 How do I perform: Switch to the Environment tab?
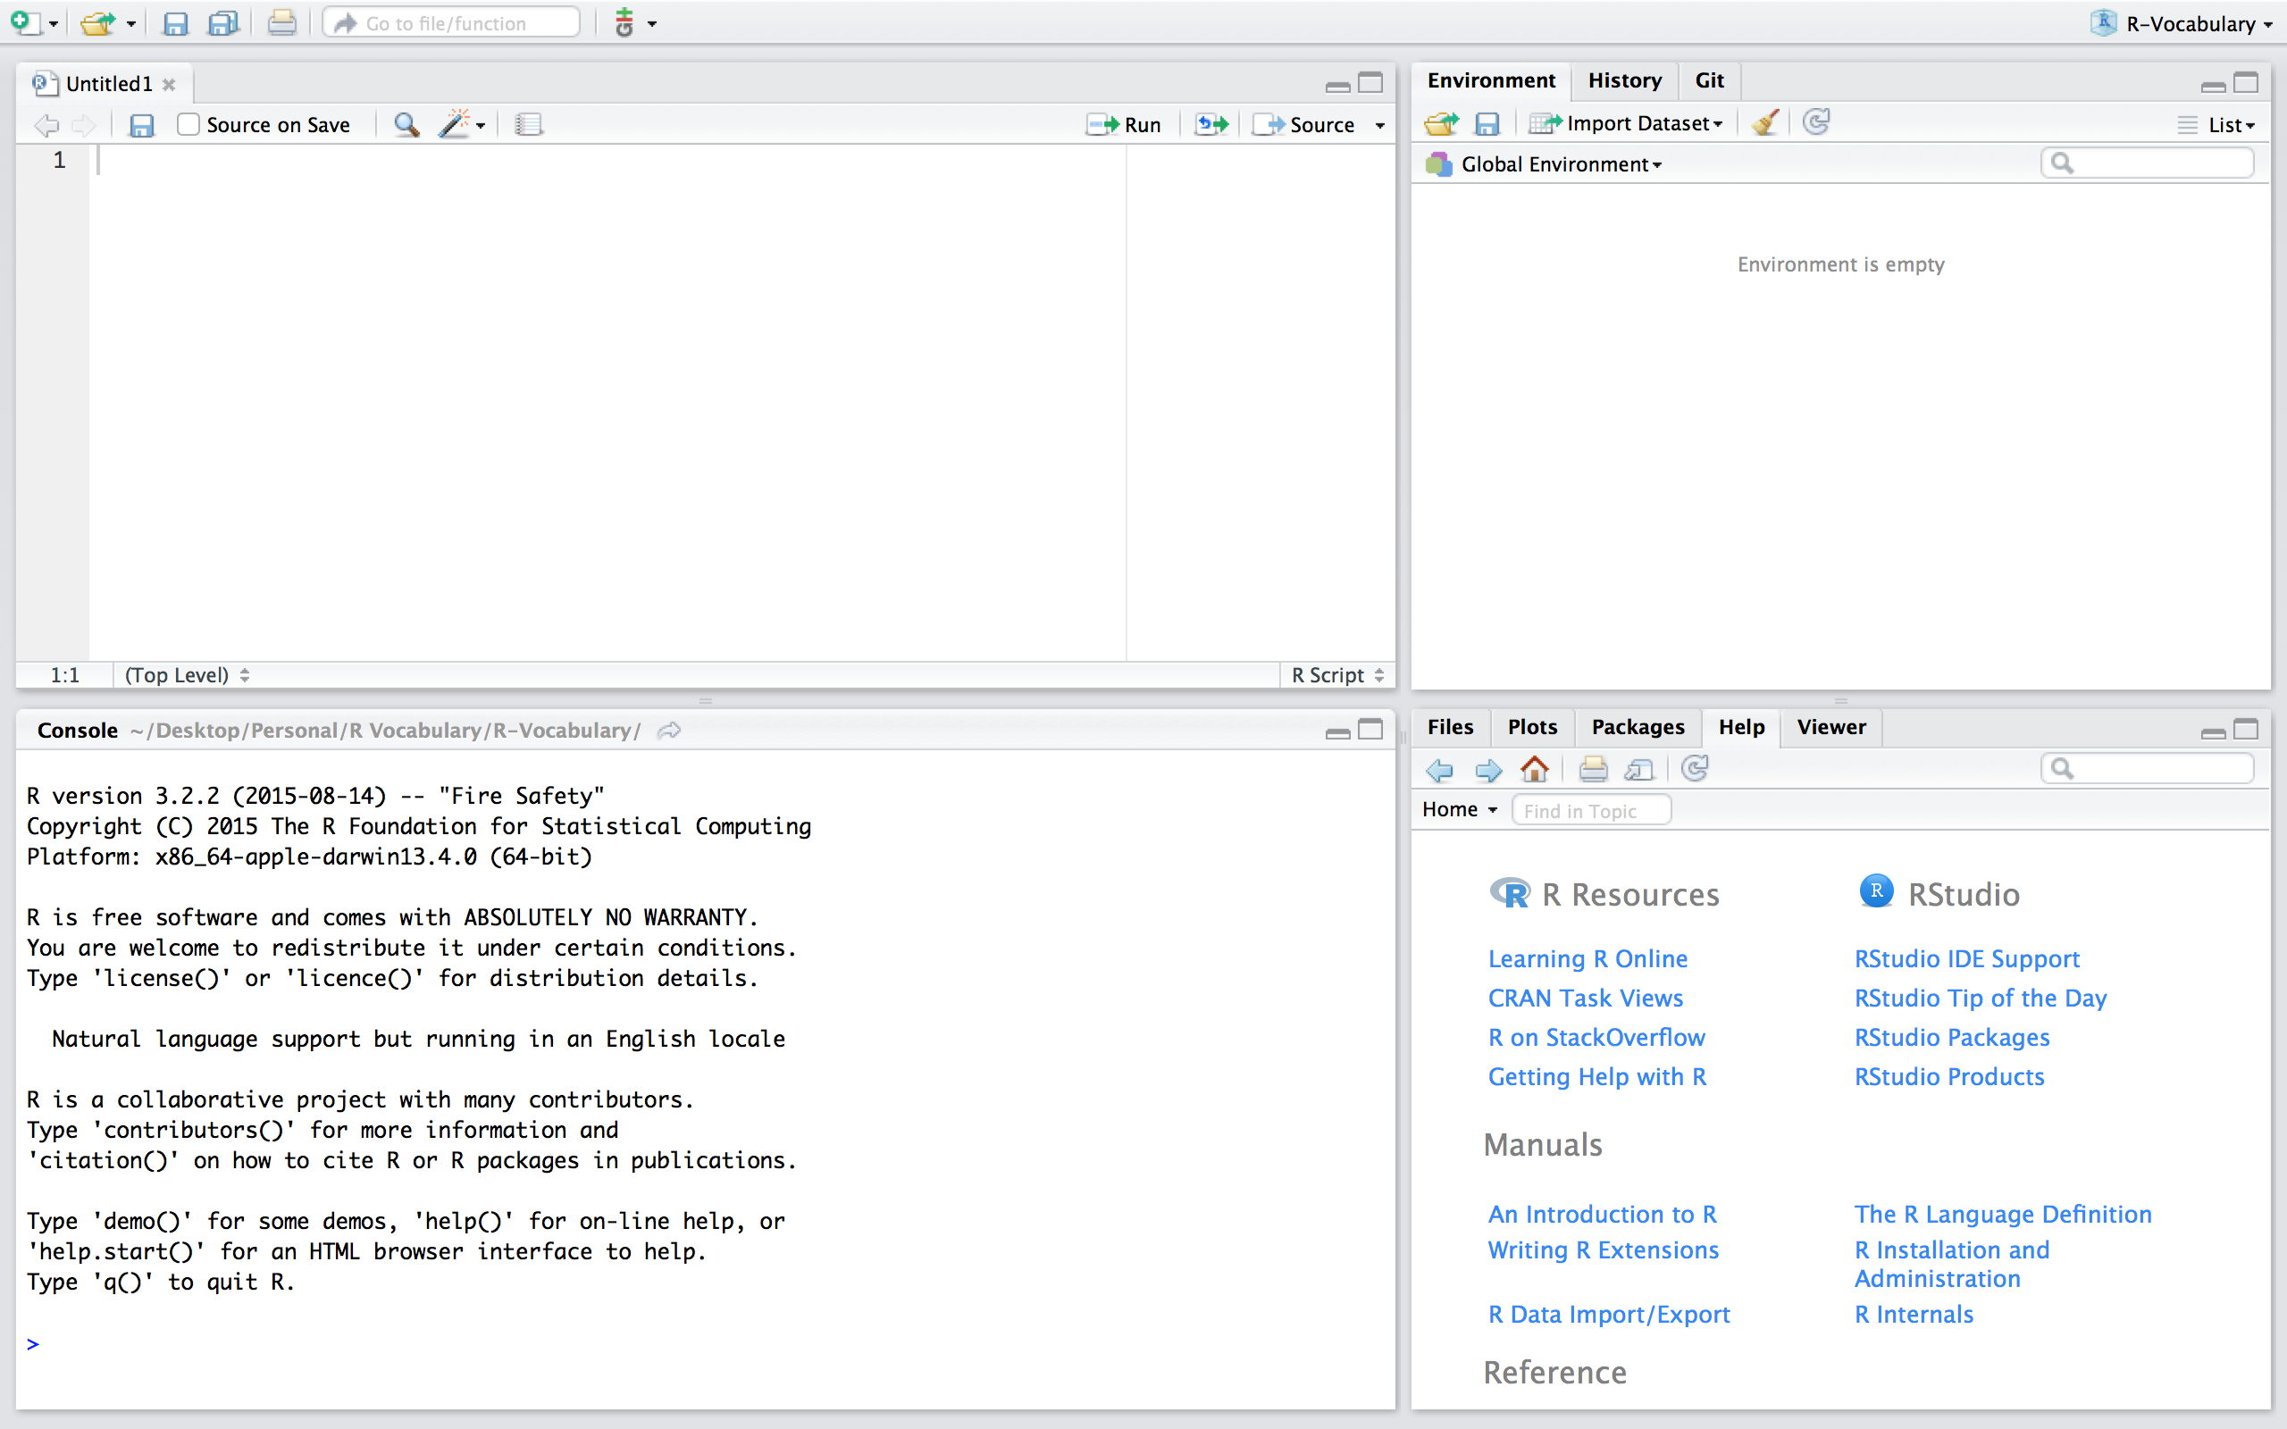[x=1490, y=80]
